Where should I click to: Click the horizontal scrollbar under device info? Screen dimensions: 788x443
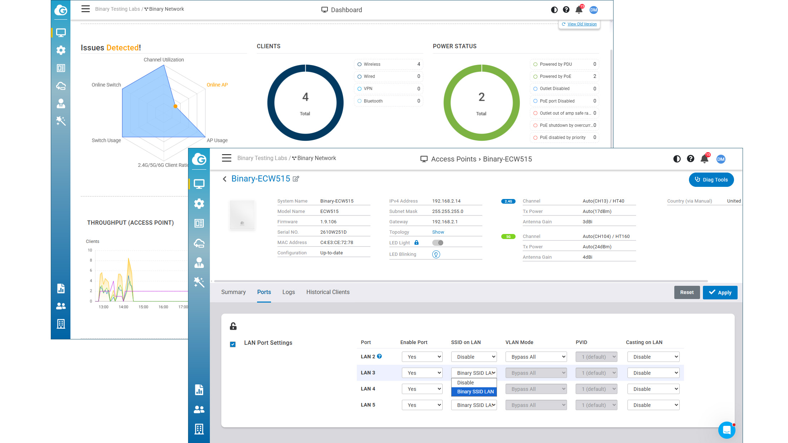[x=461, y=281]
